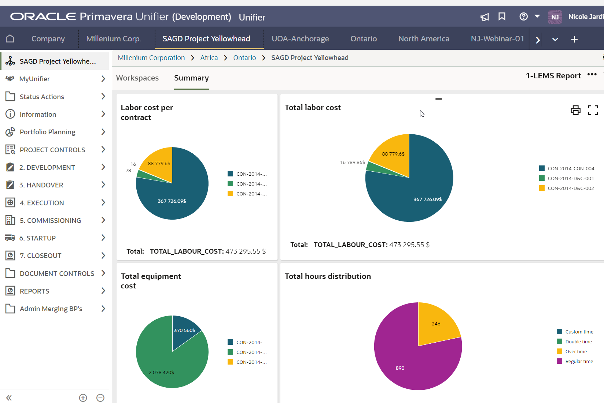The image size is (604, 403).
Task: Expand Total labor cost chart to fullscreen
Action: coord(593,110)
